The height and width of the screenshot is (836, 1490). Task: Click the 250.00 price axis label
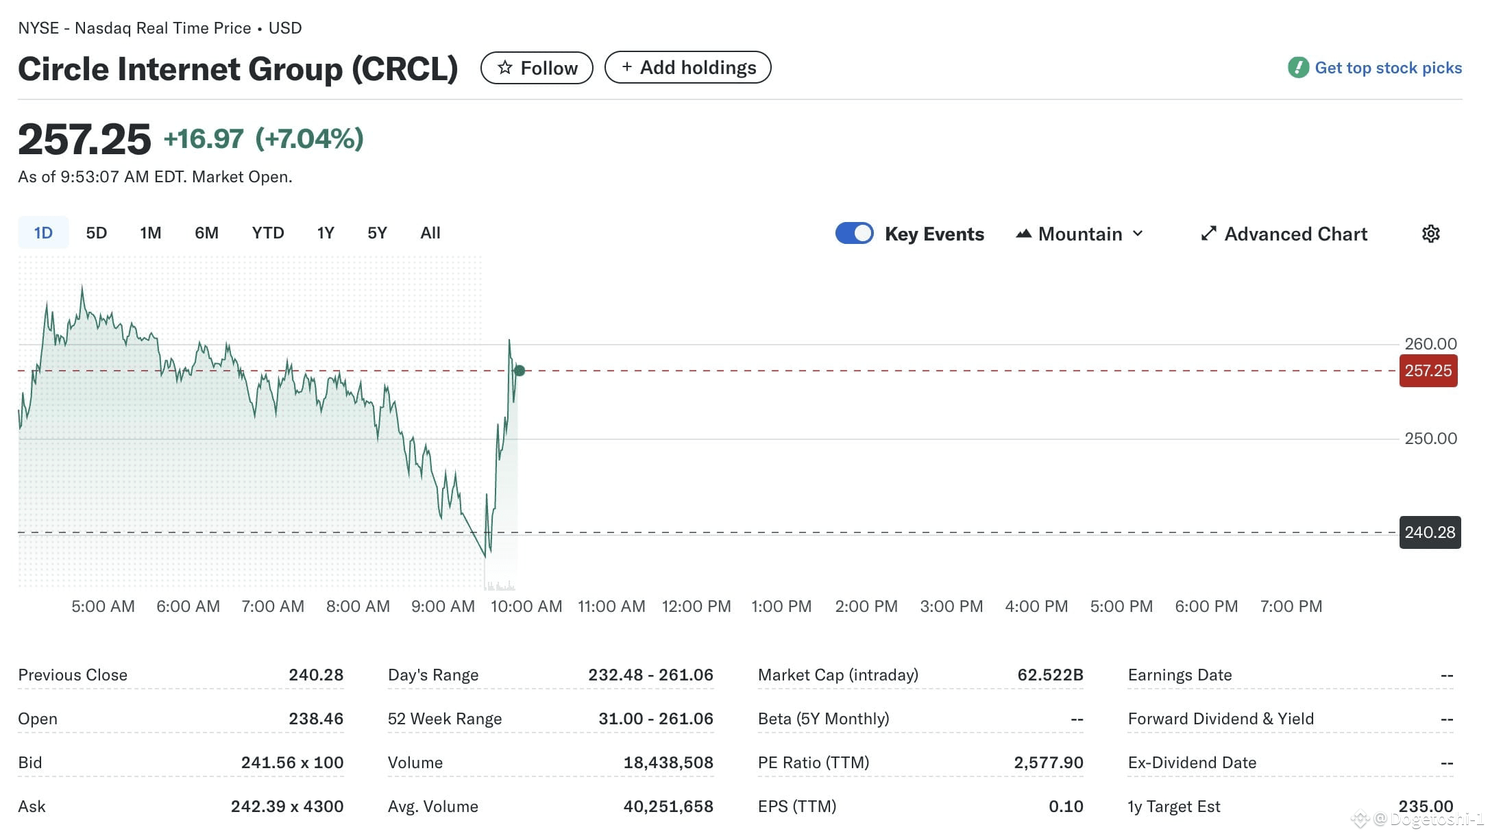(1431, 439)
